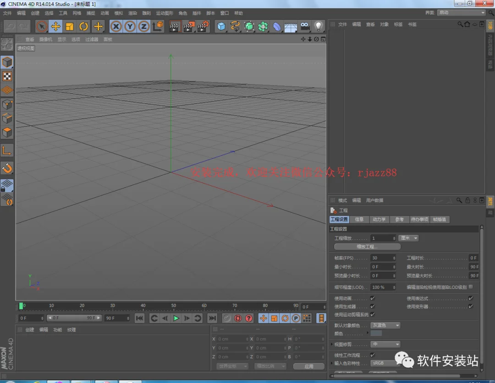Open the 界面 layout dropdown showing 启动
This screenshot has width=495, height=383.
(462, 13)
